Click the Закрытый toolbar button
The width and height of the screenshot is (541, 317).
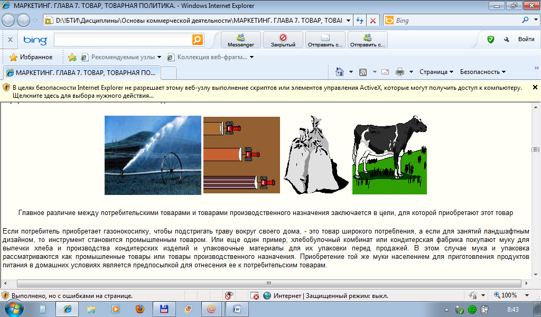click(x=283, y=40)
